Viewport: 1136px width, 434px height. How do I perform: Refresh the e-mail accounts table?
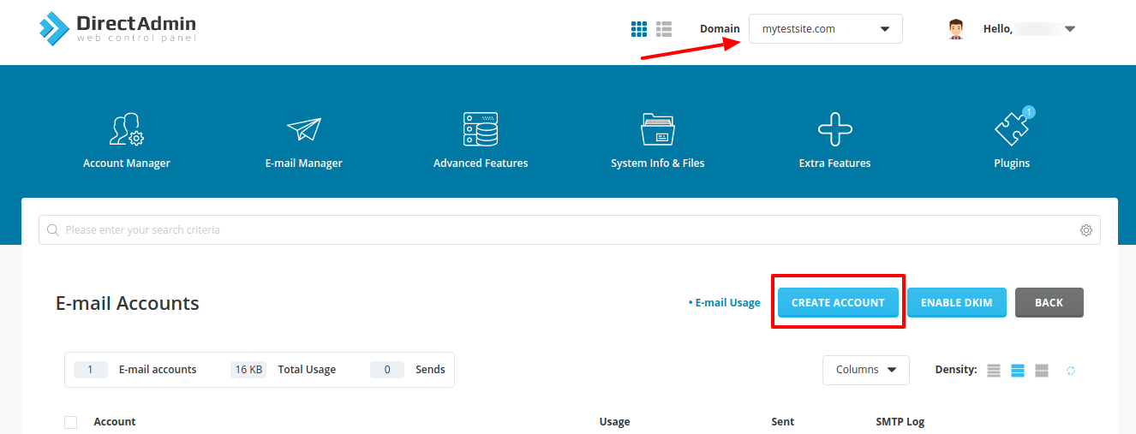1070,371
